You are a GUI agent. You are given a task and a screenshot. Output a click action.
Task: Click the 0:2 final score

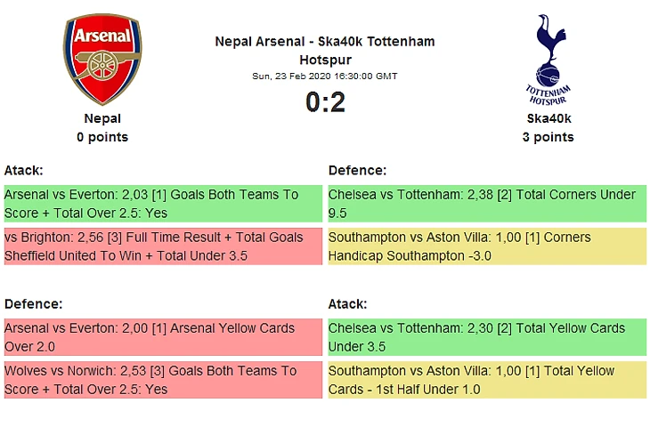point(325,103)
